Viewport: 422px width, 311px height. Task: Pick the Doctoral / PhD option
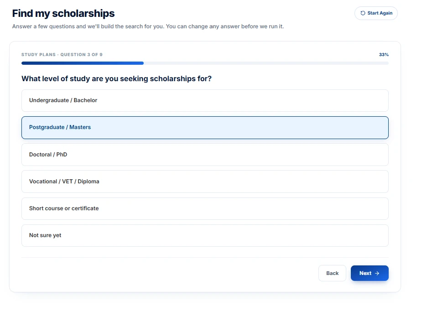pos(205,155)
